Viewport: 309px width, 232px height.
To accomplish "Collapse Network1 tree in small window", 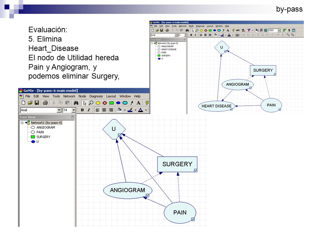I will [152, 43].
